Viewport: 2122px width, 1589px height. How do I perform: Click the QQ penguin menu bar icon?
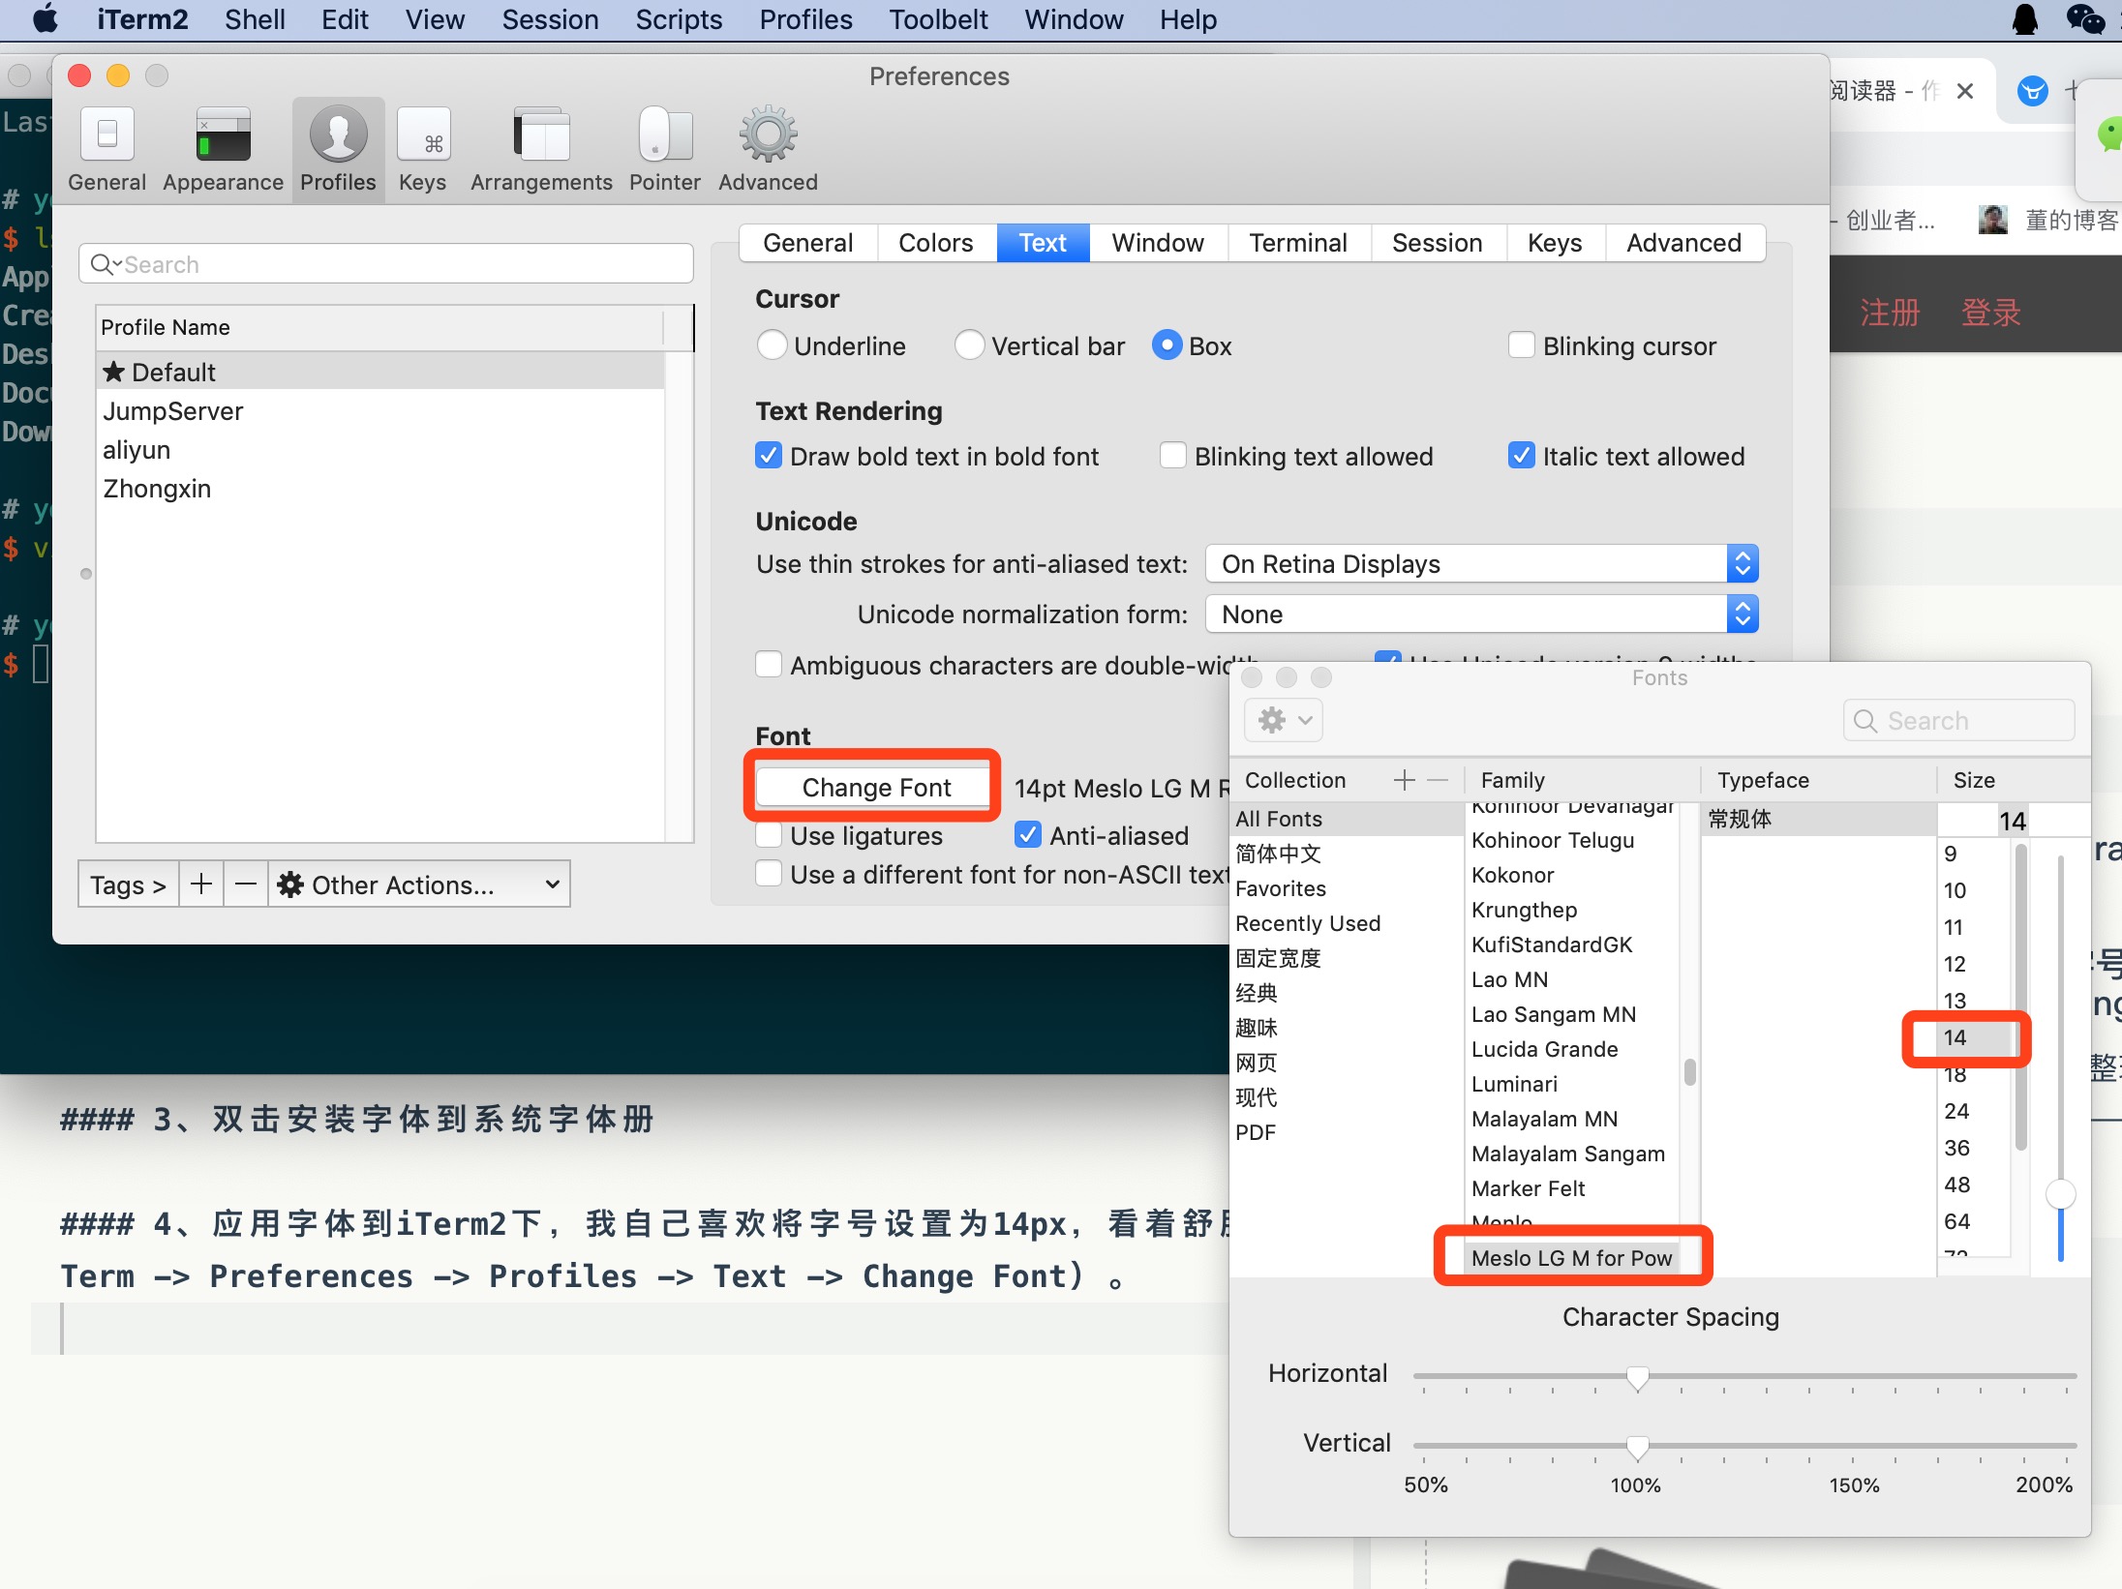2025,19
